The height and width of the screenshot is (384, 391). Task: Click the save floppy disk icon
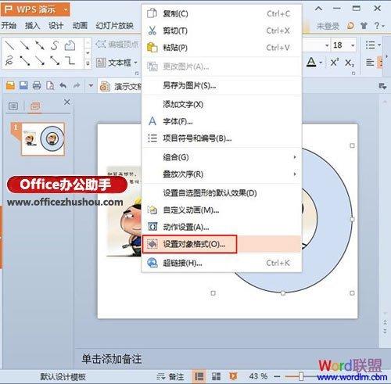(23, 85)
